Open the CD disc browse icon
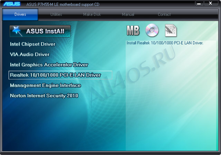Screen dimensions: 221x155 click(152, 30)
